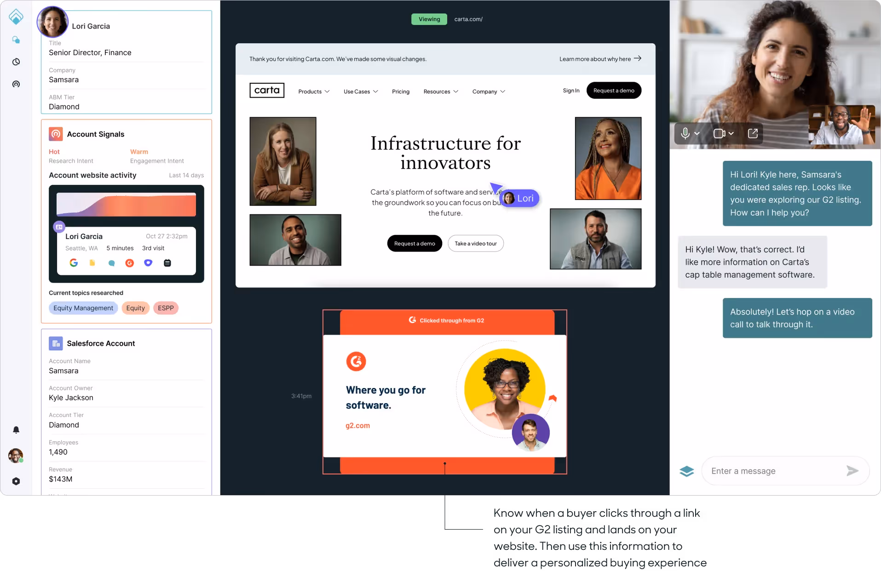Click the yellow document icon in visit card
881x571 pixels.
[x=92, y=263]
